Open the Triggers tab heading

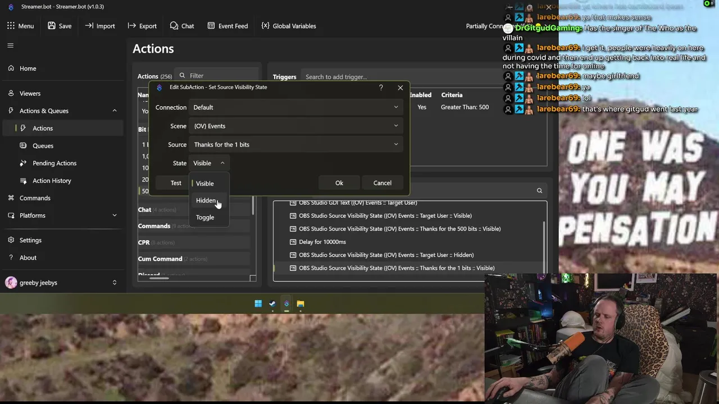[x=284, y=77]
